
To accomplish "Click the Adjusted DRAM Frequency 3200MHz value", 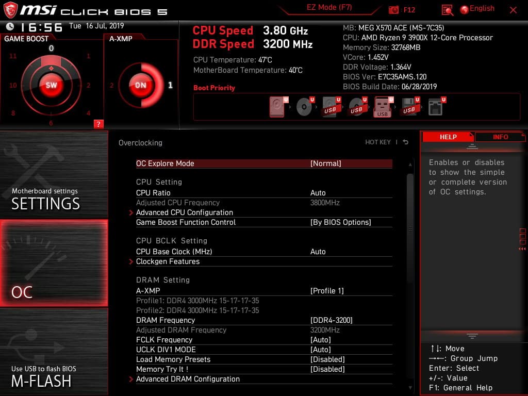I will click(x=325, y=330).
